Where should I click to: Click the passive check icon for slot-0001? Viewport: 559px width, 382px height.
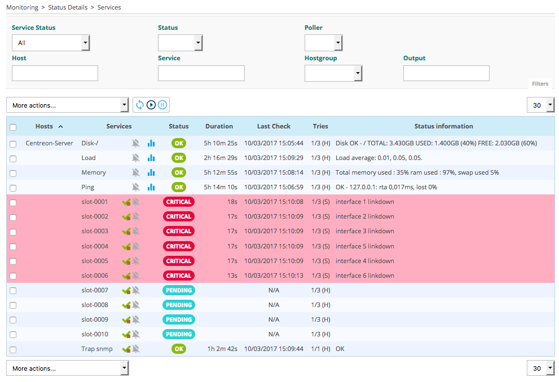tap(126, 202)
